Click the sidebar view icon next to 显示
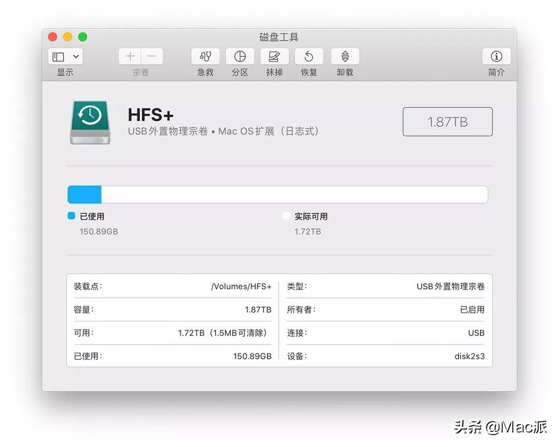Image resolution: width=559 pixels, height=447 pixels. 60,56
